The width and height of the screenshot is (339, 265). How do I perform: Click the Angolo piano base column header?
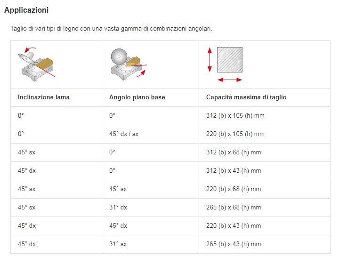coord(137,97)
